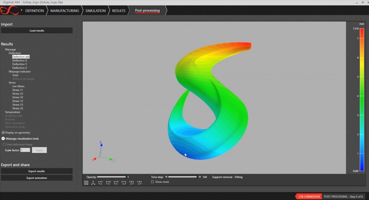
Task: Click the reversed XY view icon
Action: point(124,183)
